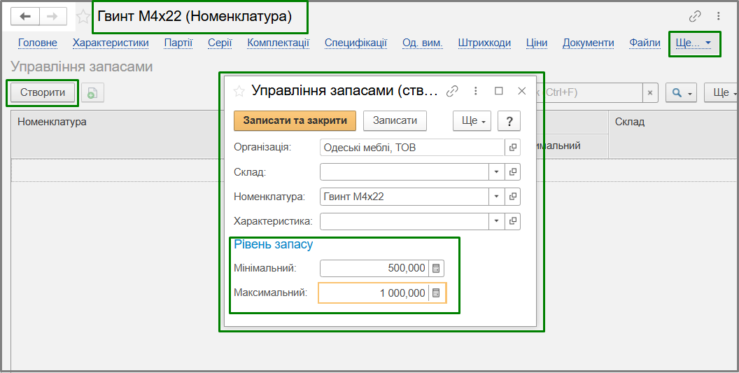Open the Специфікації section

356,43
